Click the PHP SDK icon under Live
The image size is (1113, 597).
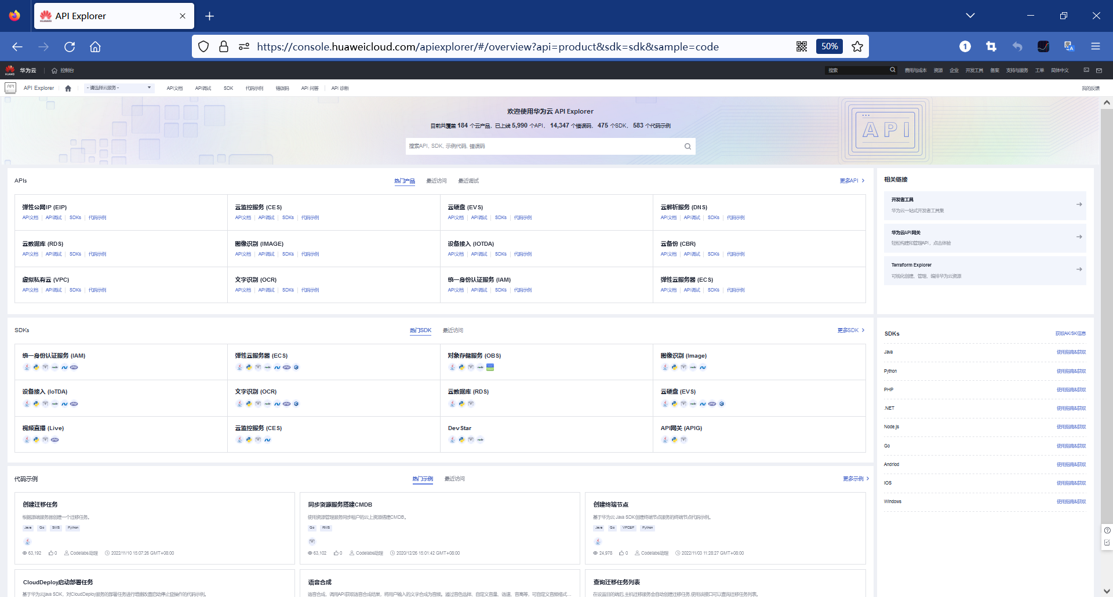coord(54,440)
